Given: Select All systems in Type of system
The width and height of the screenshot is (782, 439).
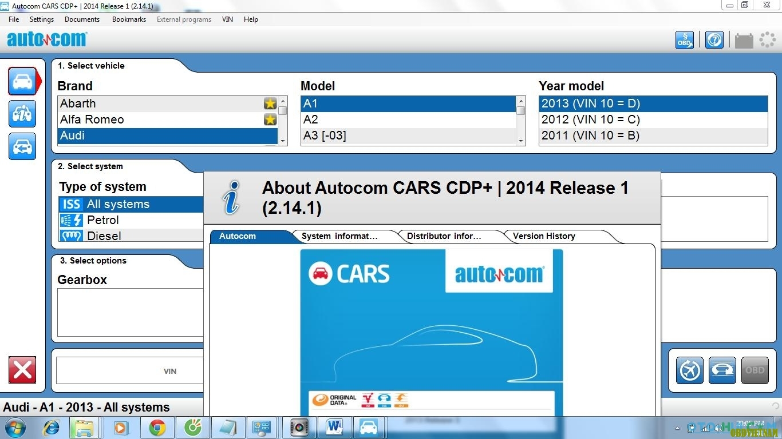Looking at the screenshot, I should 132,204.
